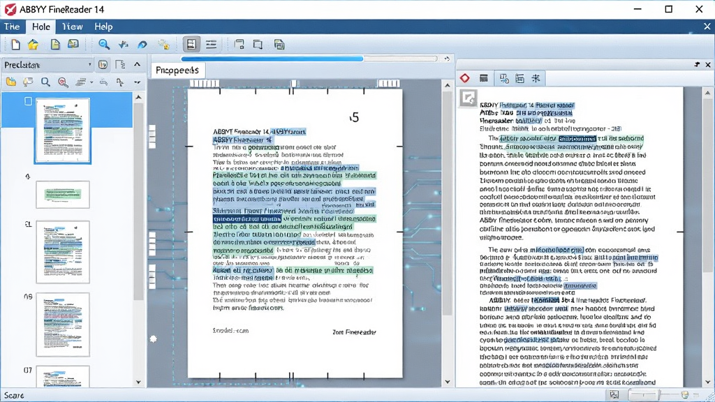Click the down arrow of thumbnails scrollbar
The image size is (715, 402).
[139, 382]
